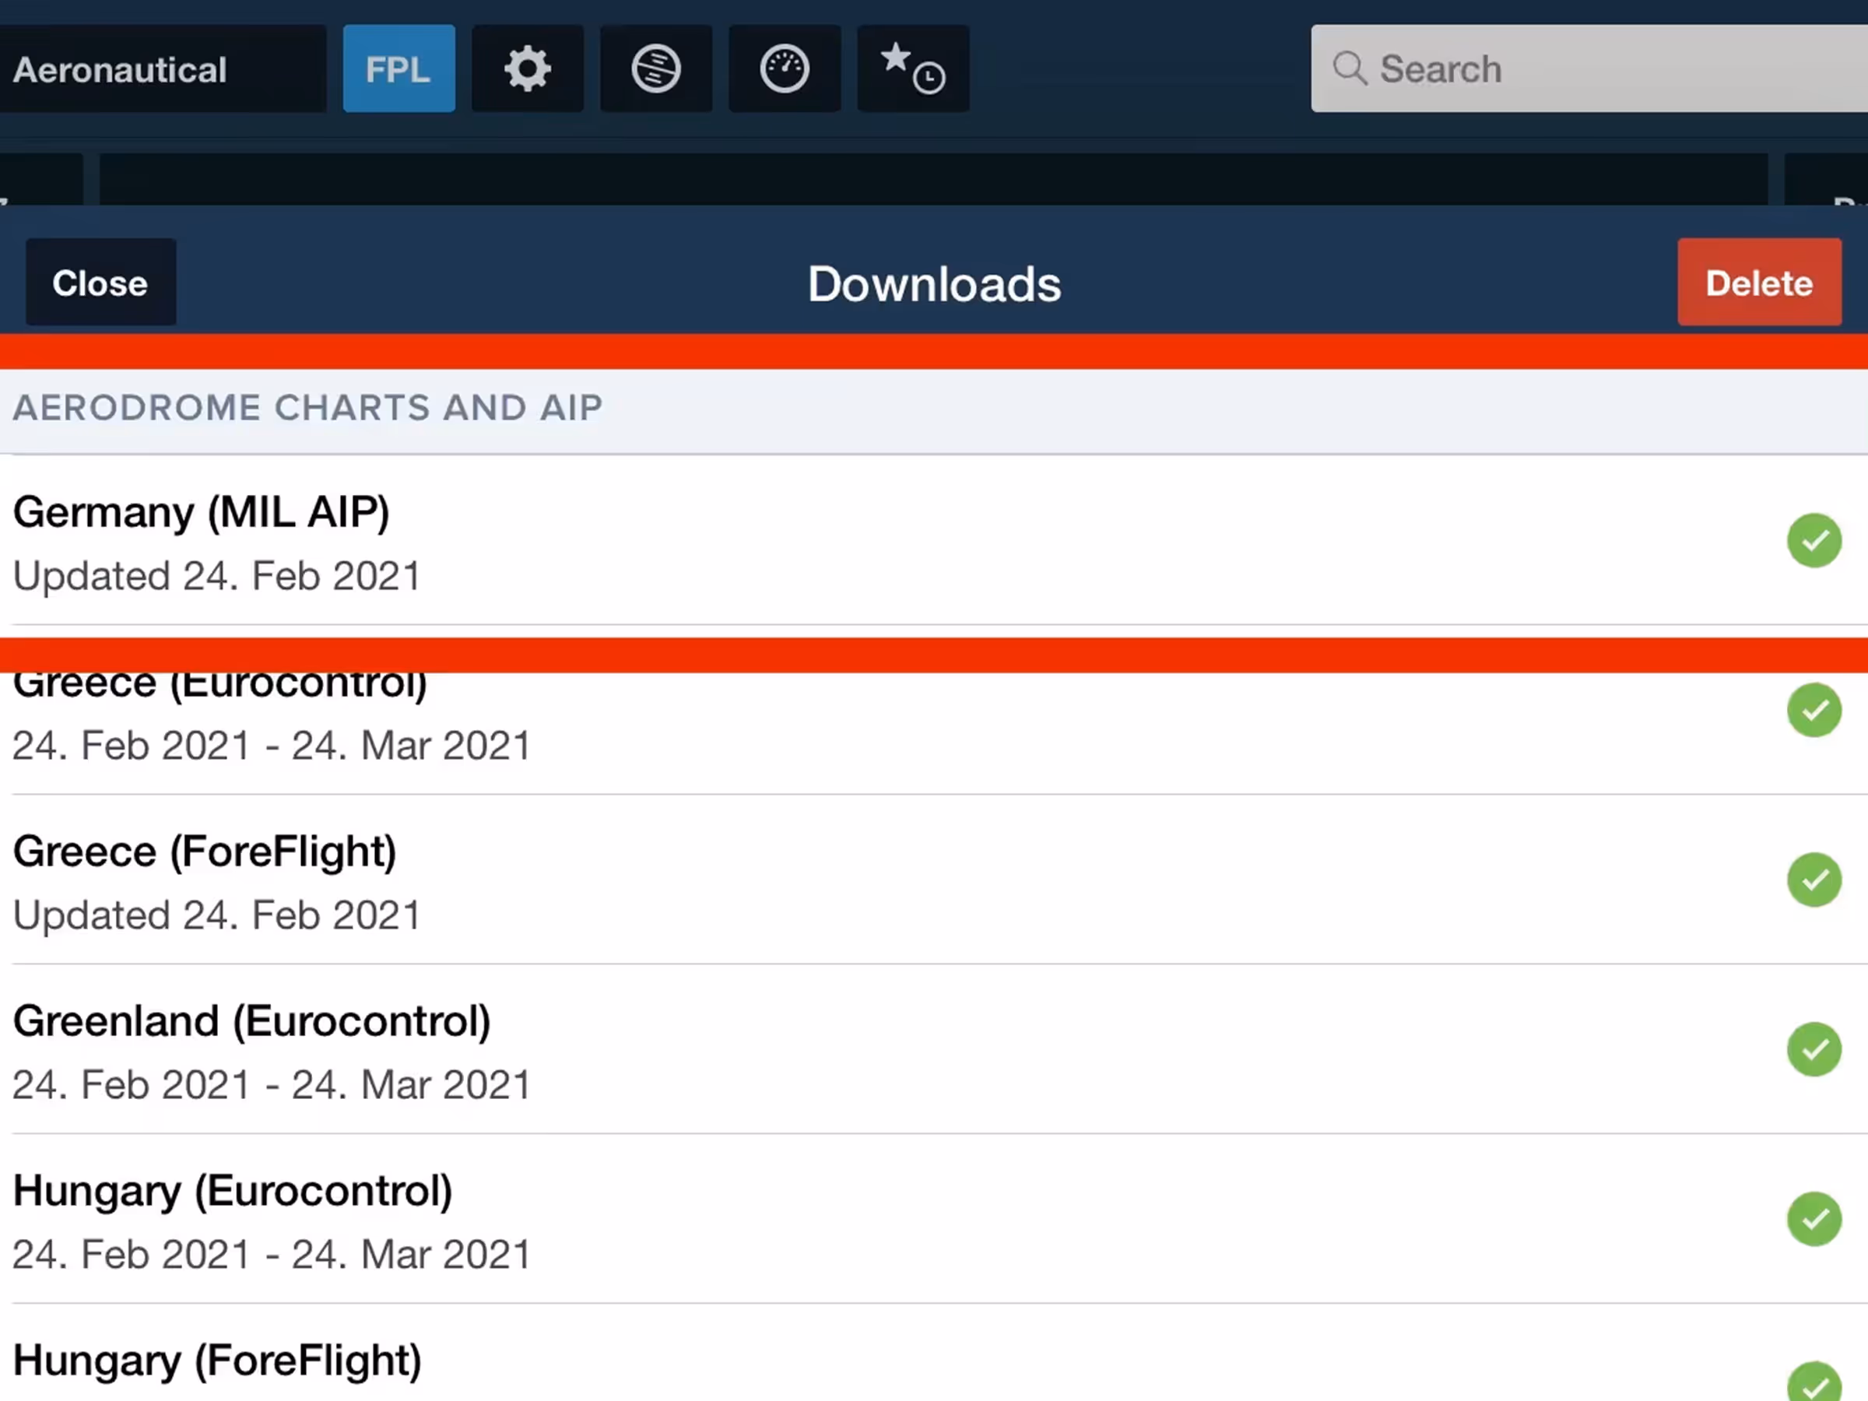Click the magnifying glass search icon
The height and width of the screenshot is (1401, 1868).
1350,68
